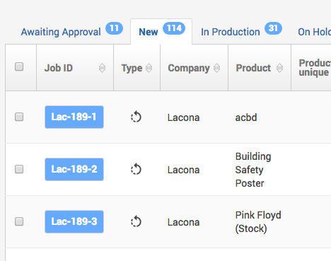Open job Lac-189-1
331x261 pixels.
(x=74, y=117)
